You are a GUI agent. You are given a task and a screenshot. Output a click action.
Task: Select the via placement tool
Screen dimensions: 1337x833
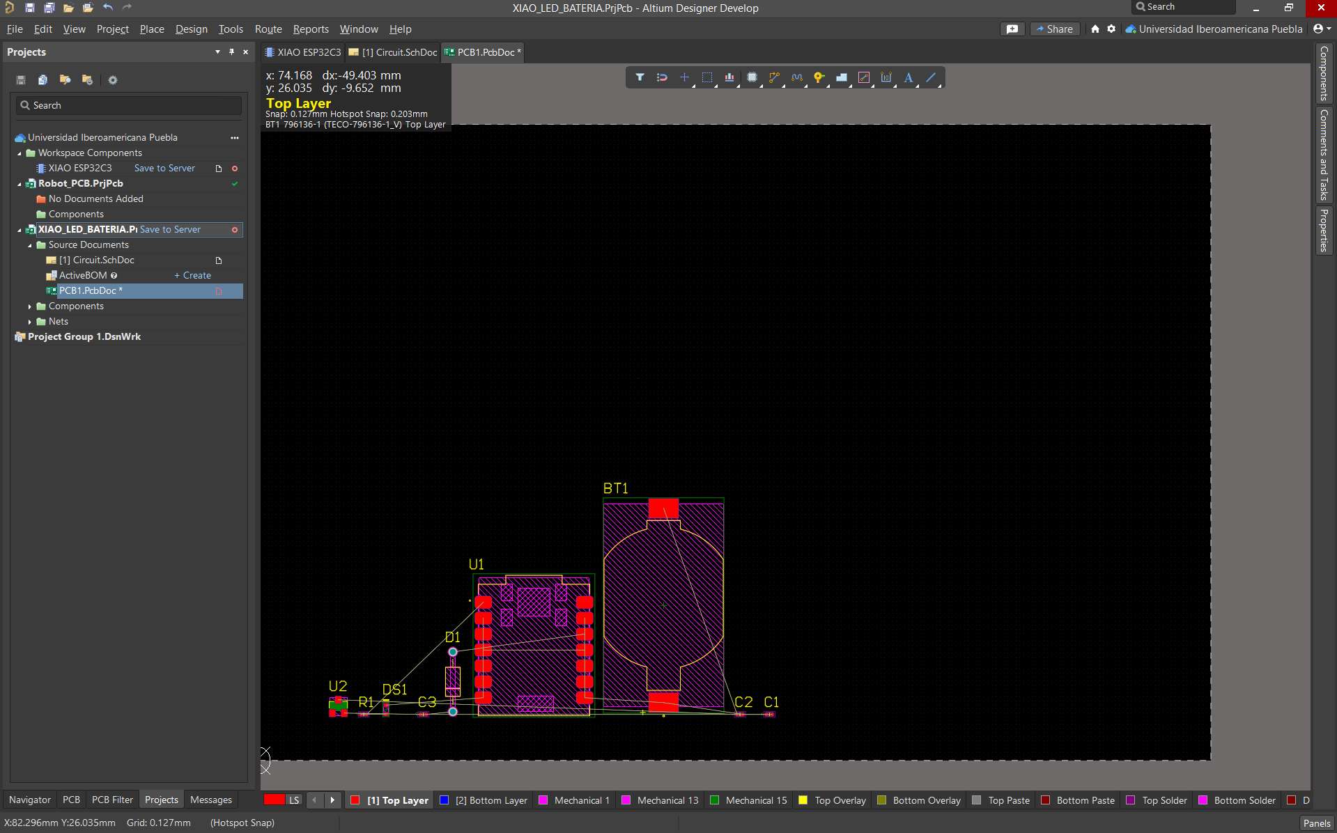[x=819, y=77]
